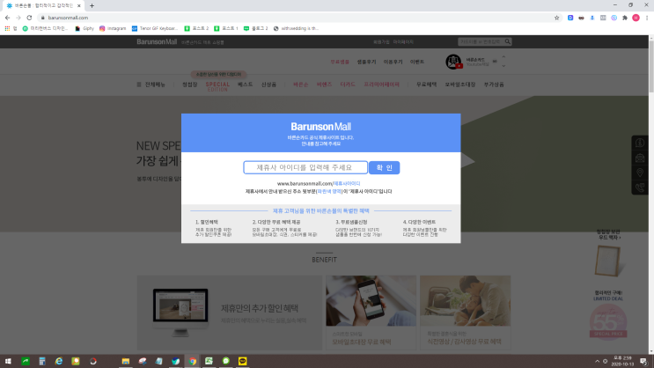654x368 pixels.
Task: Select the 부가상품 navigation tab
Action: [x=494, y=85]
